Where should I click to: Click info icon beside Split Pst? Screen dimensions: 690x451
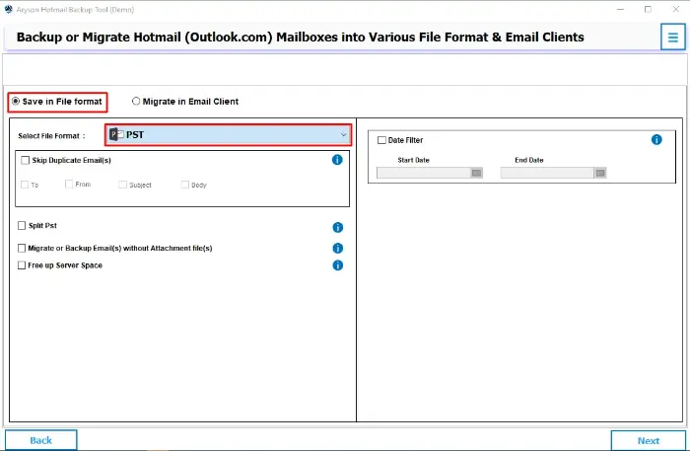[x=337, y=227]
